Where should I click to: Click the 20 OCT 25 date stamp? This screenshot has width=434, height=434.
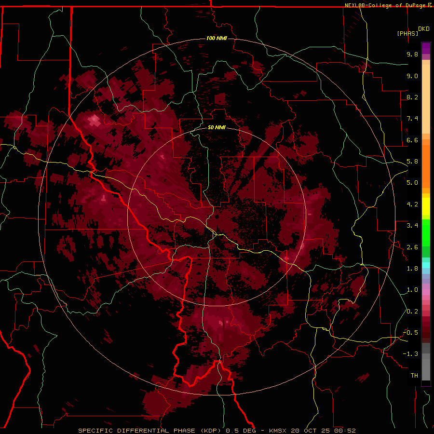point(311,431)
